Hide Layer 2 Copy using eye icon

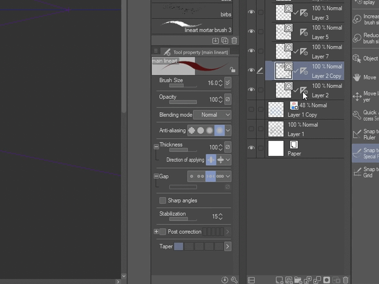point(252,70)
